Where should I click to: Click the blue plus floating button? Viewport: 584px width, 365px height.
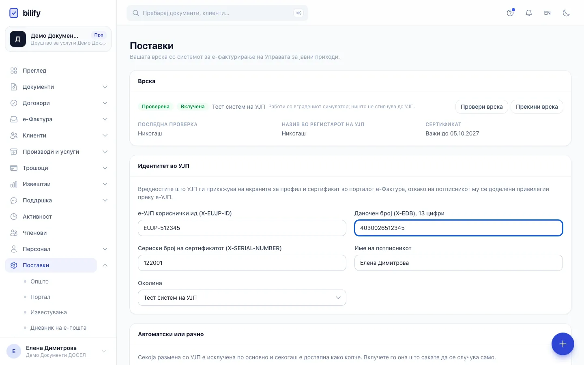point(563,344)
